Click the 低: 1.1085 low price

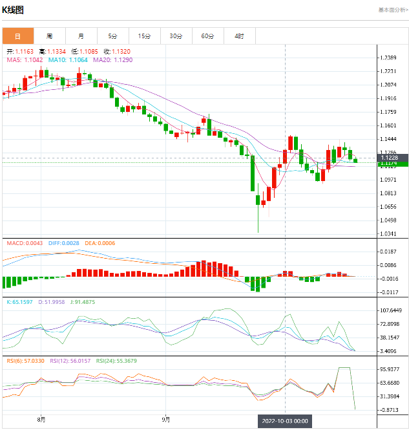(x=85, y=52)
